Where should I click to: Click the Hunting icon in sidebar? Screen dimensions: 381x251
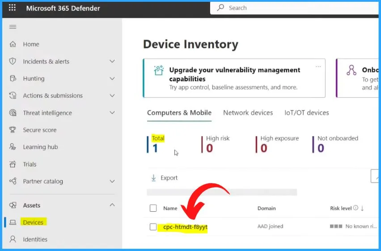point(13,79)
